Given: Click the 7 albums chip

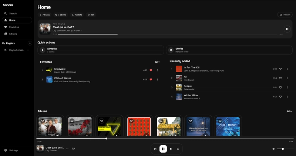Looking at the screenshot, I should [61, 15].
